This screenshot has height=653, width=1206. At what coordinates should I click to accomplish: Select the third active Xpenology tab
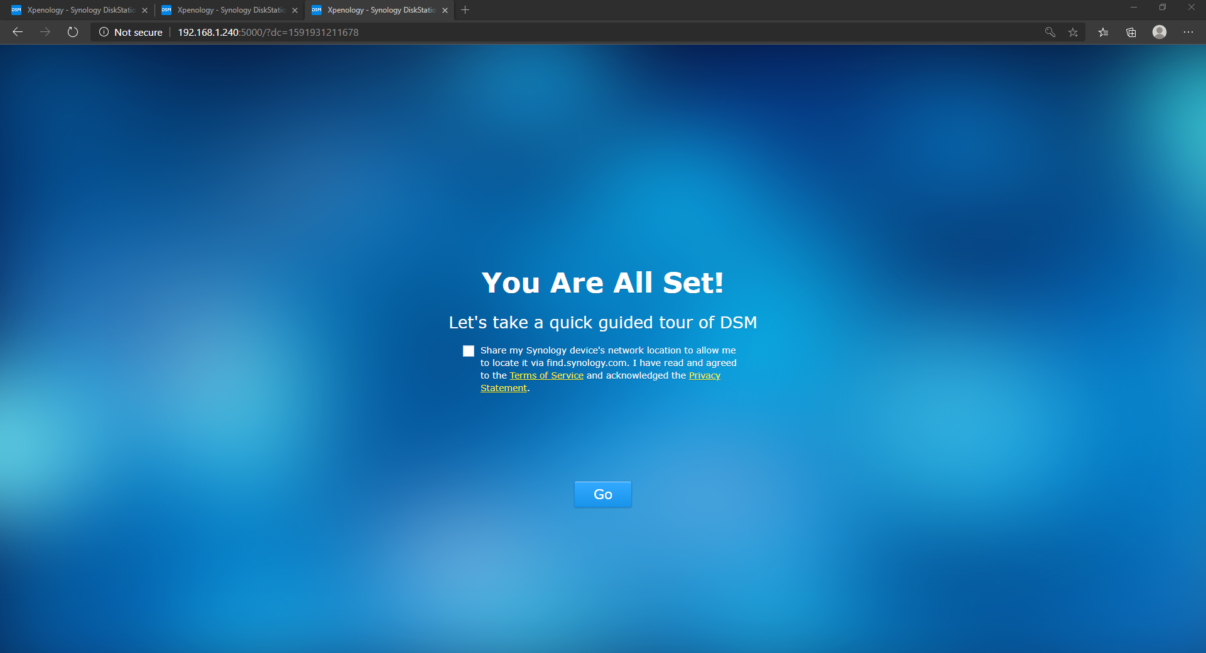(x=381, y=10)
